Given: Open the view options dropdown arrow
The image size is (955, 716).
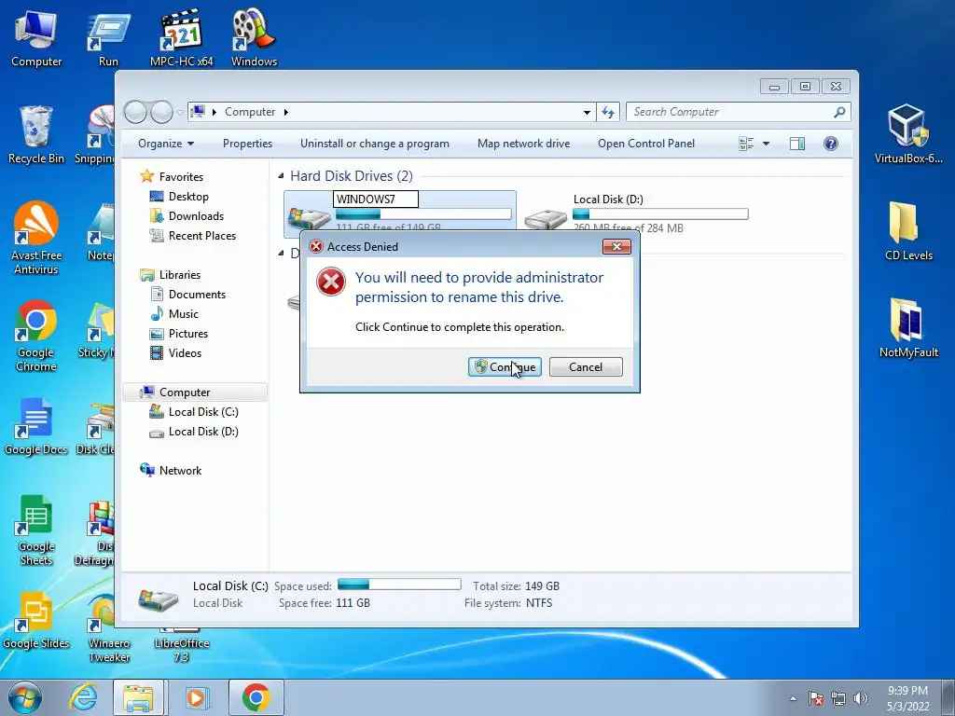Looking at the screenshot, I should click(x=767, y=144).
